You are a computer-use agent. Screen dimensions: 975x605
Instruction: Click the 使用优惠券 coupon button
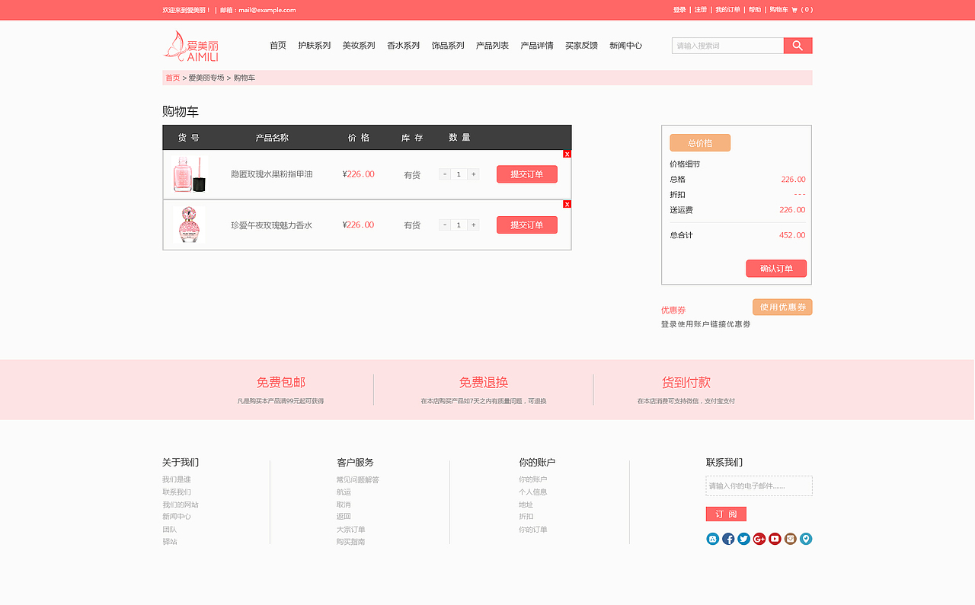click(x=782, y=307)
